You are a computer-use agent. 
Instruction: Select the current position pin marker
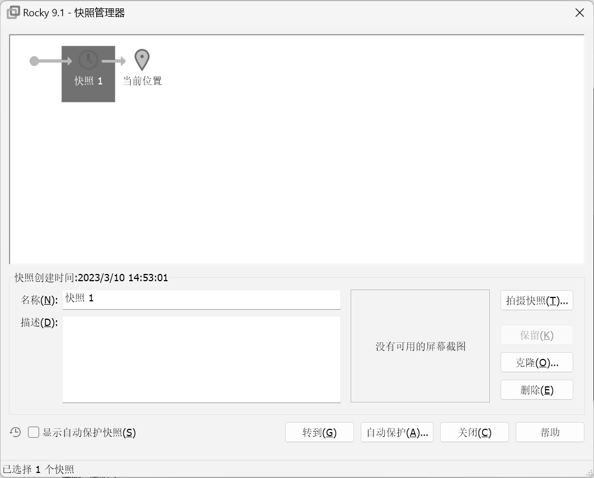pos(142,60)
